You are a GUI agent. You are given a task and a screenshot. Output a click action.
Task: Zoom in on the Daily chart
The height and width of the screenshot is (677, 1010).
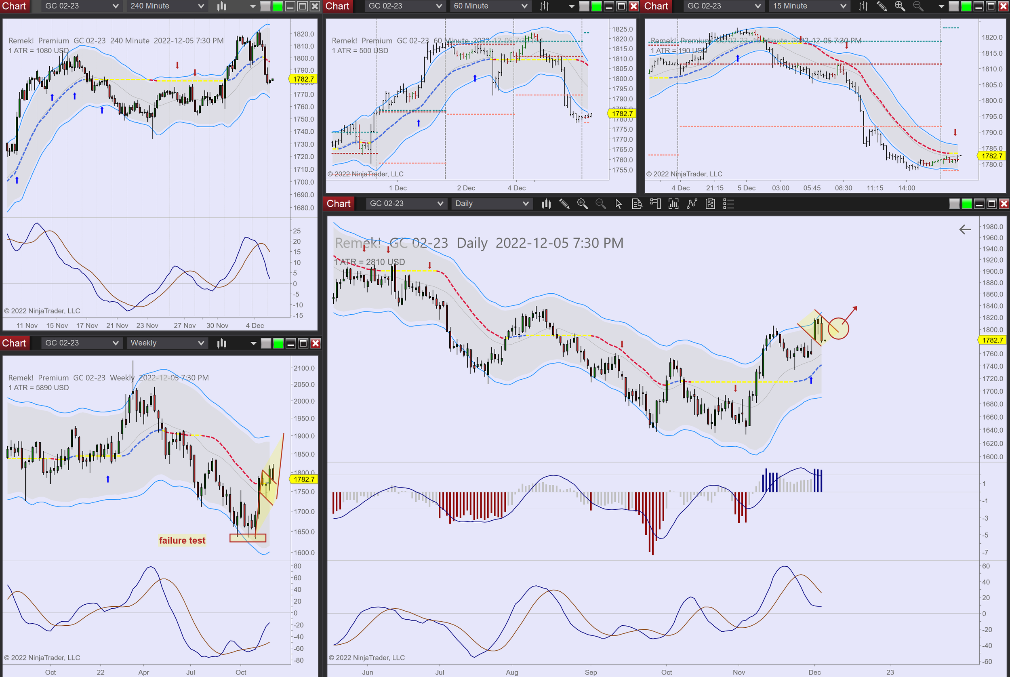(582, 204)
